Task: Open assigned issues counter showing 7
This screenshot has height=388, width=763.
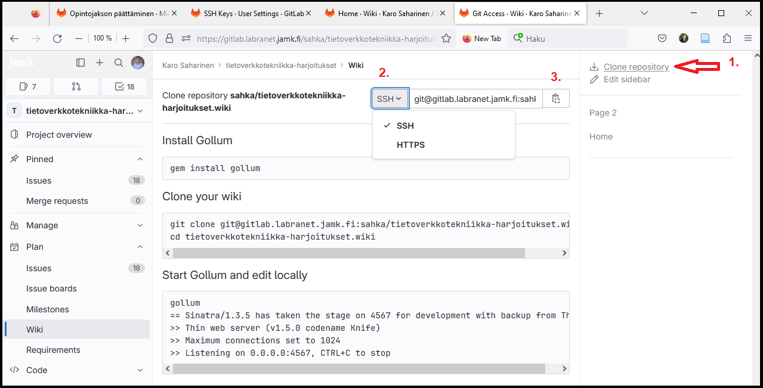Action: click(x=27, y=86)
